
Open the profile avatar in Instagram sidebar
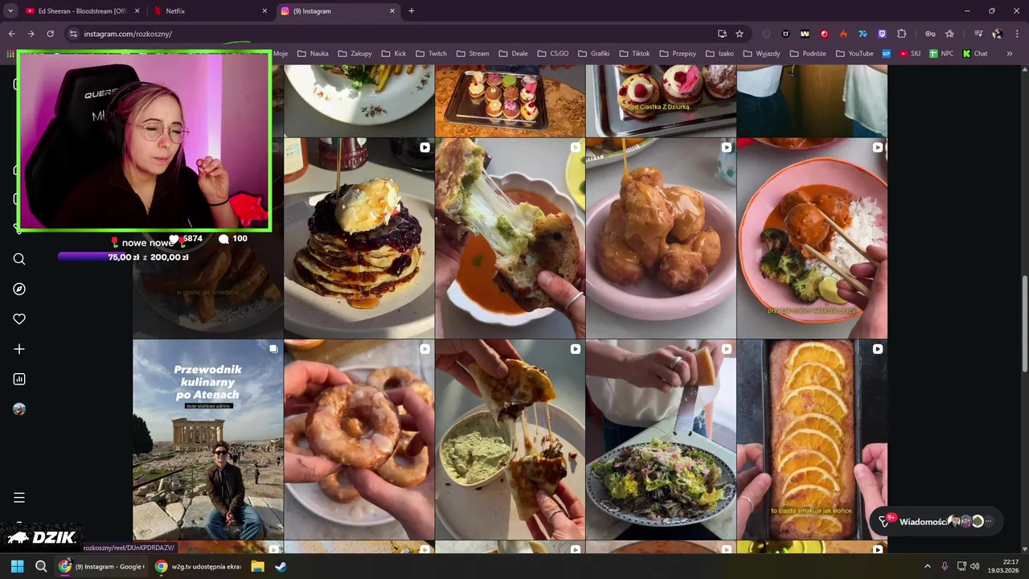coord(19,409)
